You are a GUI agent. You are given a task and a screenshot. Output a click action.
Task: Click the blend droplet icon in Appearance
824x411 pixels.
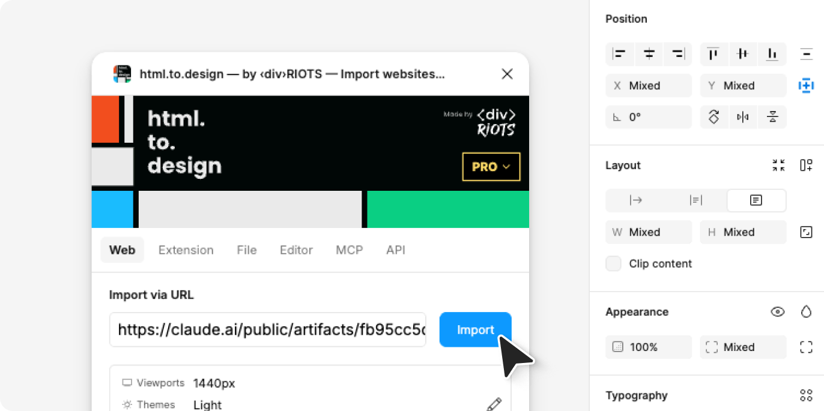(806, 311)
